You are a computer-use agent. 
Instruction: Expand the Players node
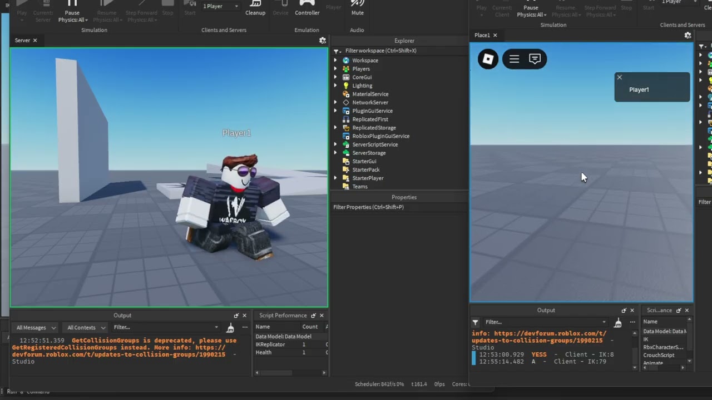click(x=335, y=69)
